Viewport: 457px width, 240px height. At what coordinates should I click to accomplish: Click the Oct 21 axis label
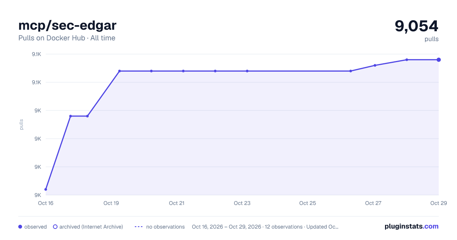point(177,203)
